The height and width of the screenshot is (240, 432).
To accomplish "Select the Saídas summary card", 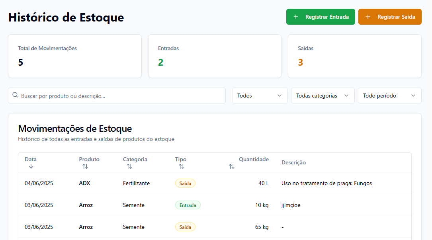I will click(355, 56).
